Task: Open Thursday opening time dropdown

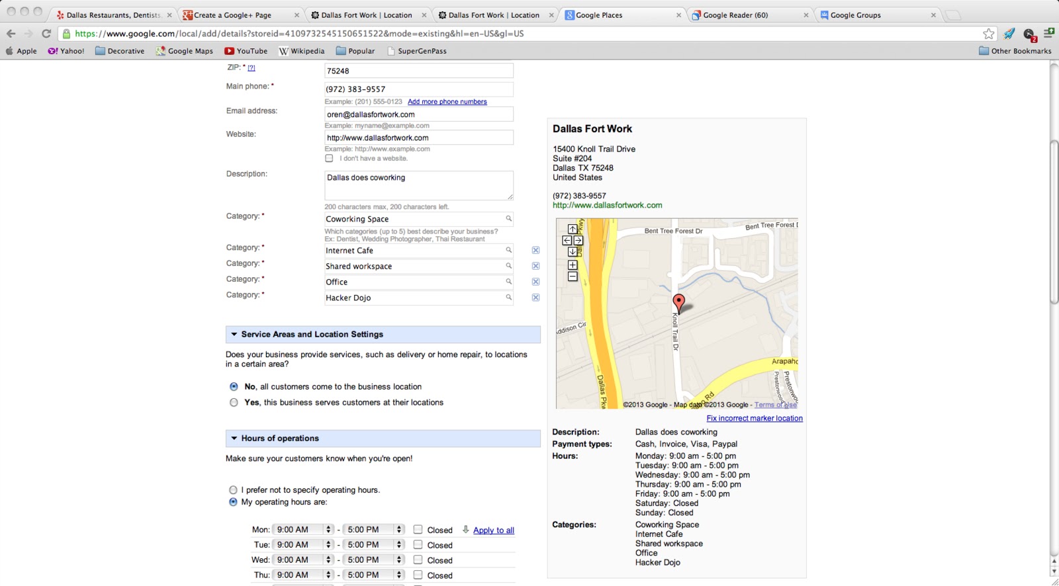Action: pyautogui.click(x=303, y=575)
